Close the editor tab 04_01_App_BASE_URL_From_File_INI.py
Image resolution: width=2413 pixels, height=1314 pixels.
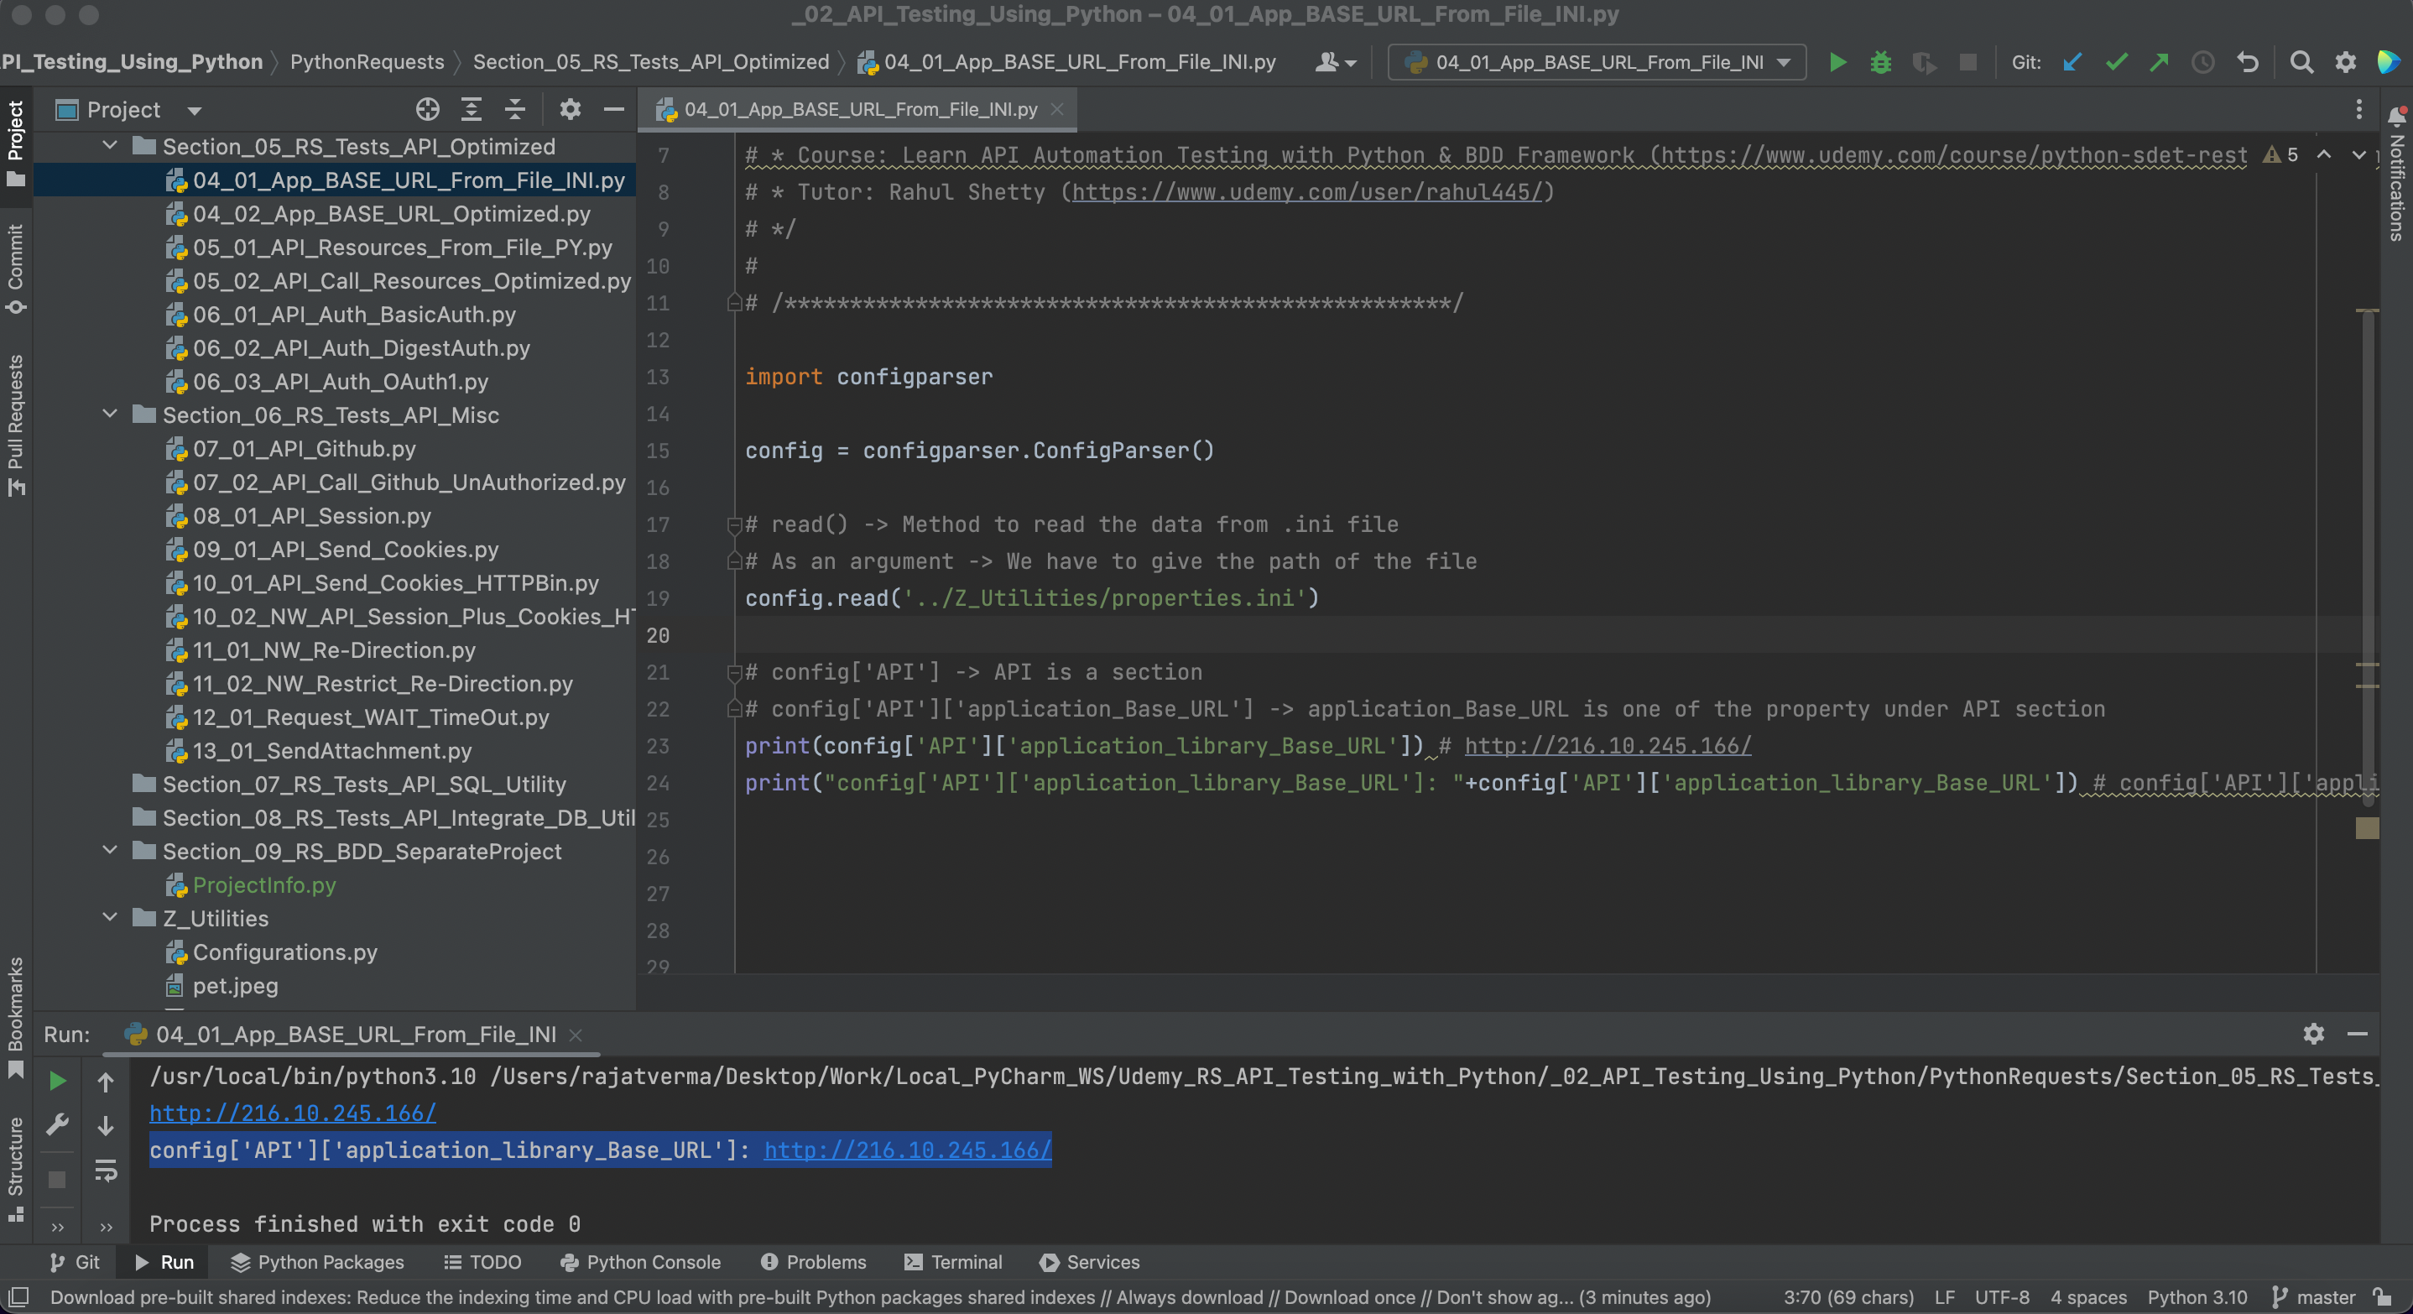coord(1057,110)
